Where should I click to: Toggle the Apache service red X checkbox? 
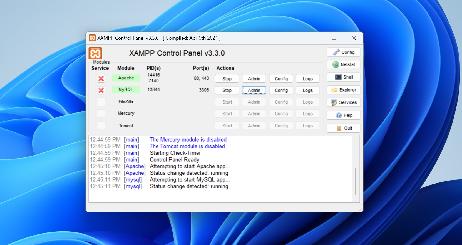coord(101,79)
